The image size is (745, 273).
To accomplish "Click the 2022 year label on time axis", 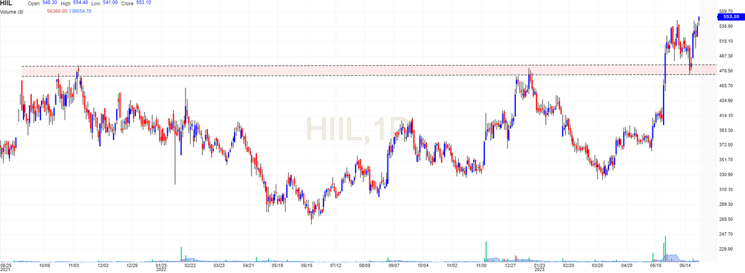I will [x=161, y=270].
